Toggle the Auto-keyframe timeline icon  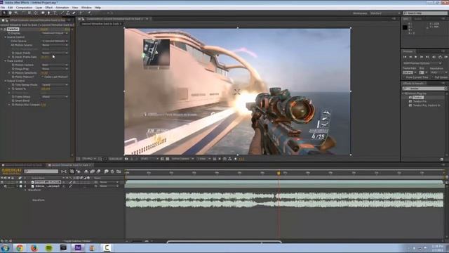click(x=112, y=171)
